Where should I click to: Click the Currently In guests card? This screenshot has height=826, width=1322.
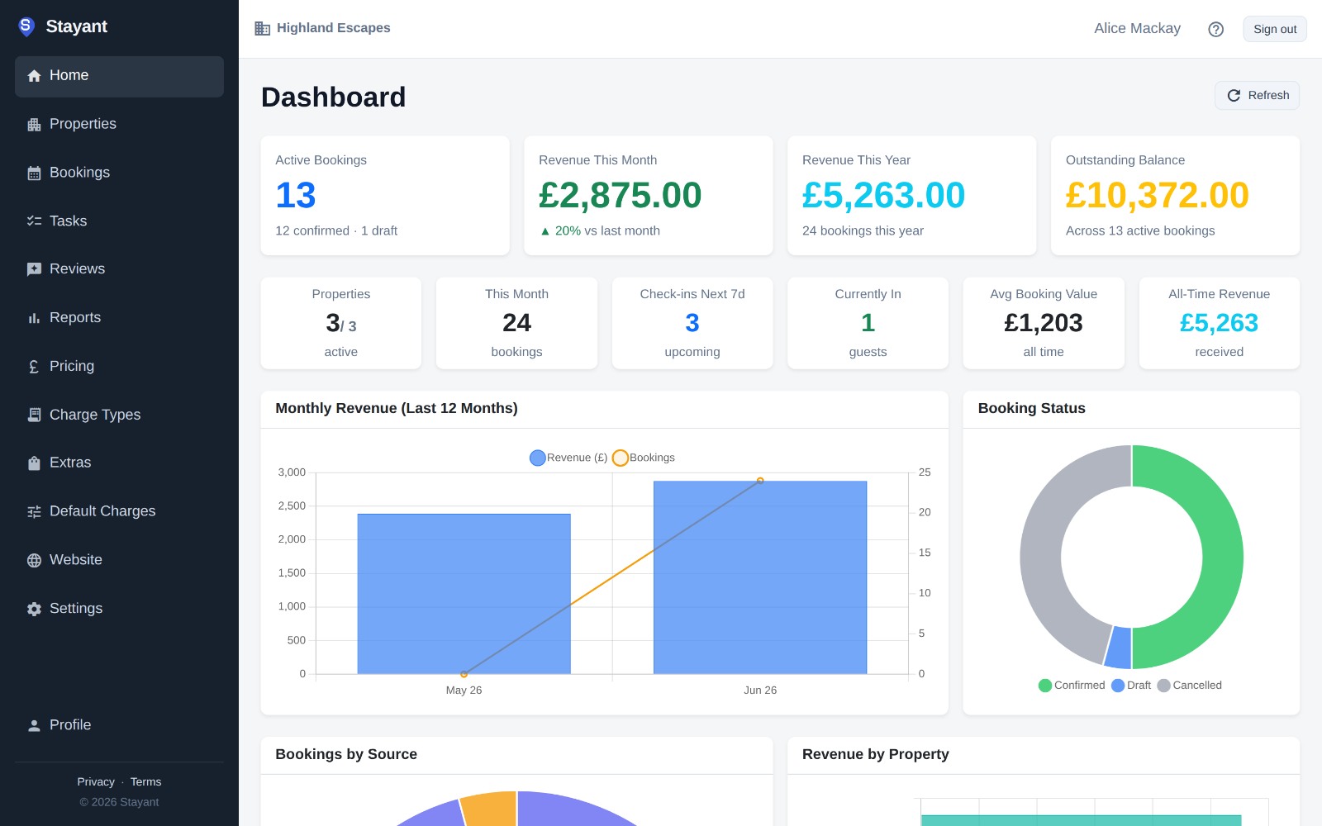pos(868,323)
